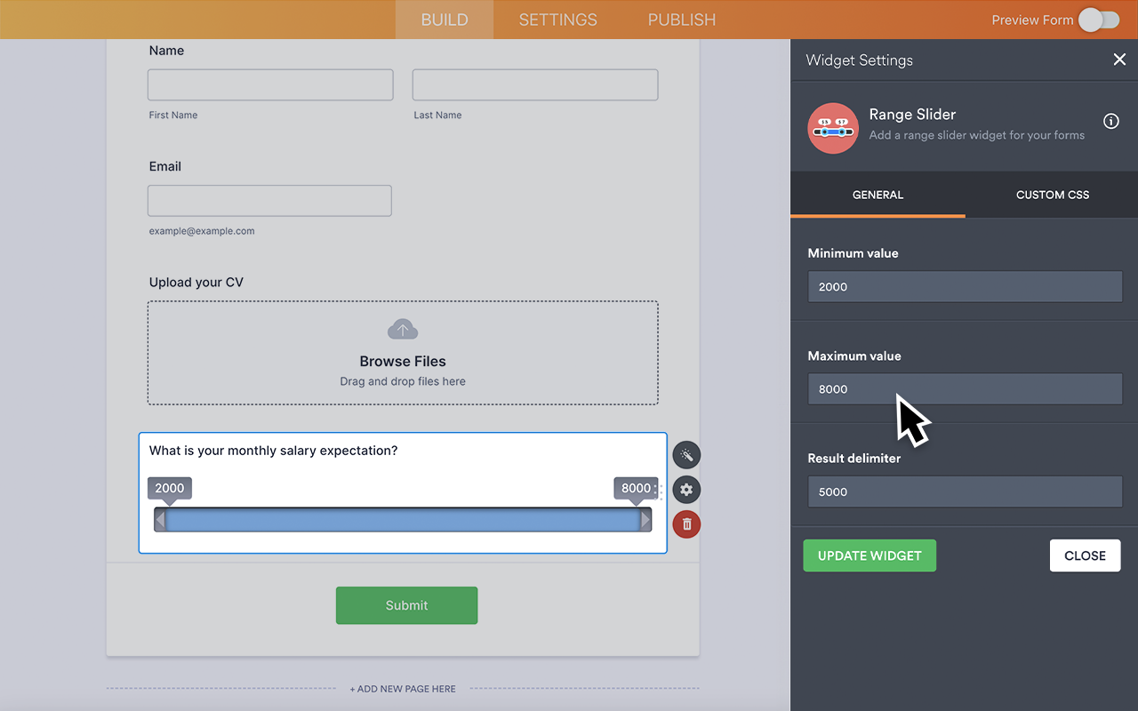Screen dimensions: 1138x711
Task: Delete the range slider using the trash icon
Action: [685, 524]
